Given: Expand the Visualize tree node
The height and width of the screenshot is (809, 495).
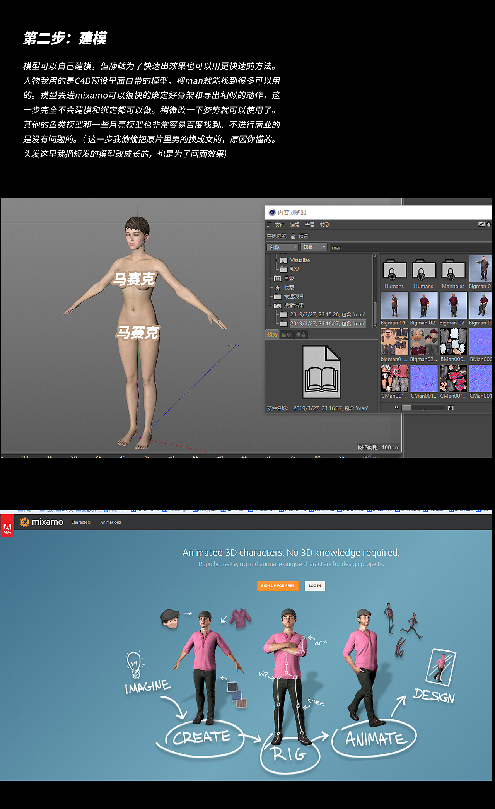Looking at the screenshot, I should point(277,260).
